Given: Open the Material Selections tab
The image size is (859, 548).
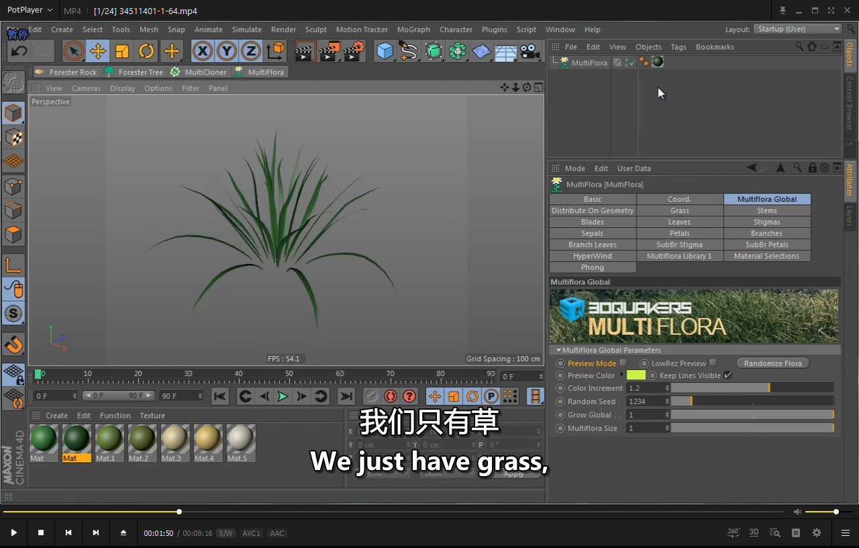Looking at the screenshot, I should tap(767, 256).
